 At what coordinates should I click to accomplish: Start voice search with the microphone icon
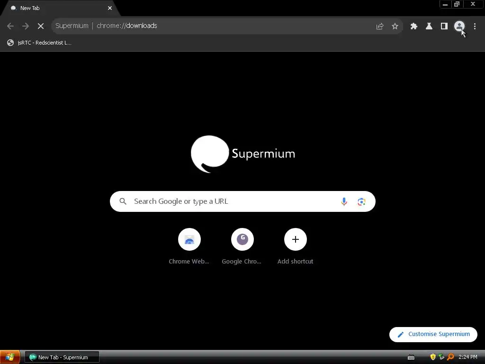[x=344, y=201]
